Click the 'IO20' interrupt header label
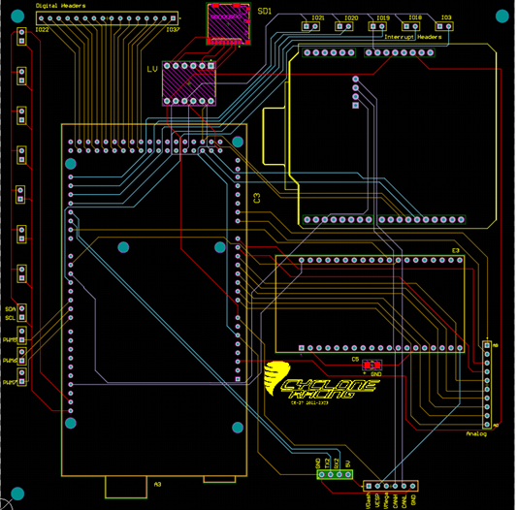Image resolution: width=517 pixels, height=510 pixels. [x=351, y=17]
